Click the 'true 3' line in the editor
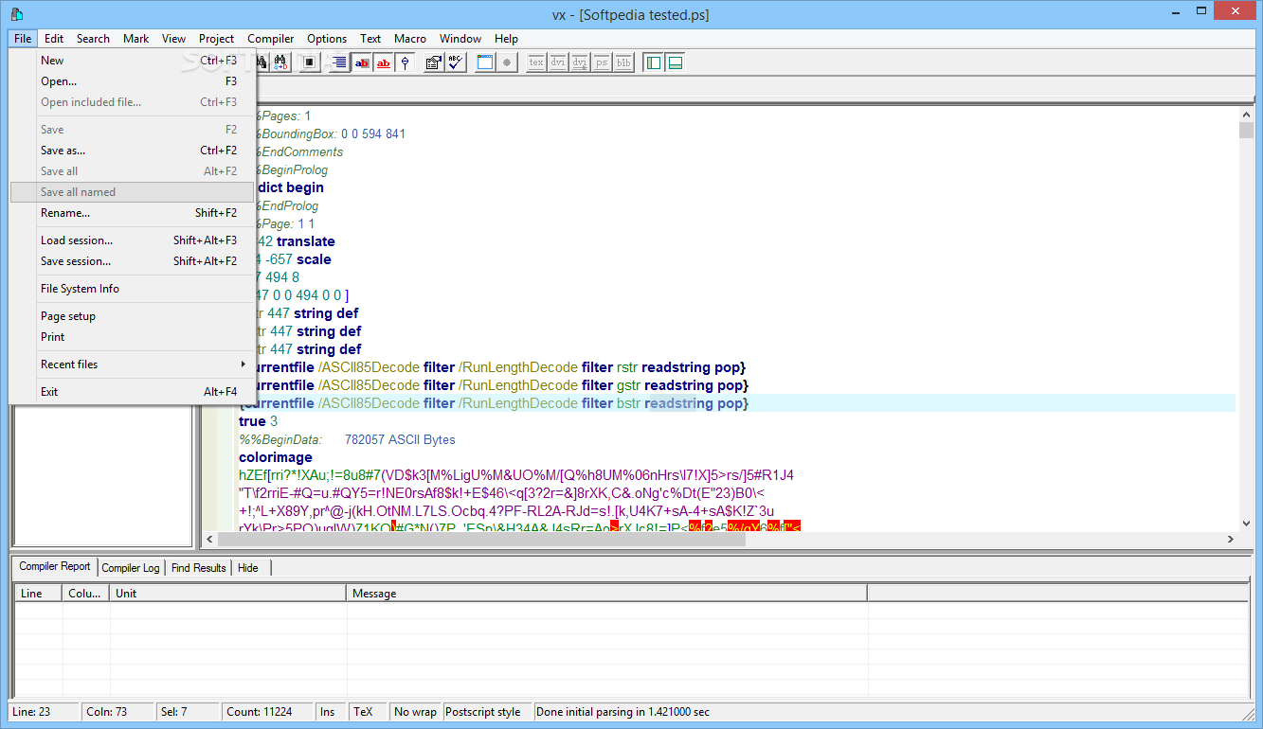This screenshot has height=729, width=1263. point(259,421)
